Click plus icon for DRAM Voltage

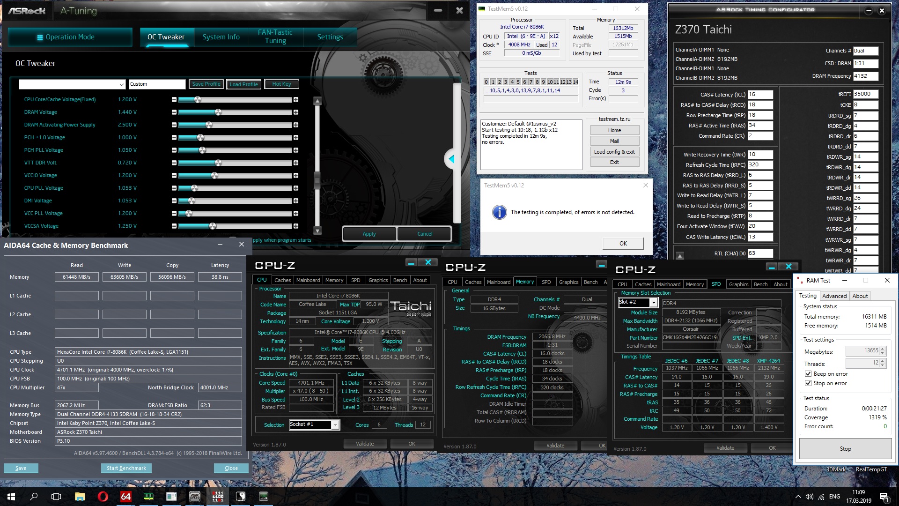point(296,112)
